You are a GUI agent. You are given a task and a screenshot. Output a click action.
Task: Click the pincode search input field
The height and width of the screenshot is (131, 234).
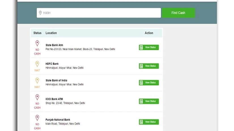(x=99, y=13)
